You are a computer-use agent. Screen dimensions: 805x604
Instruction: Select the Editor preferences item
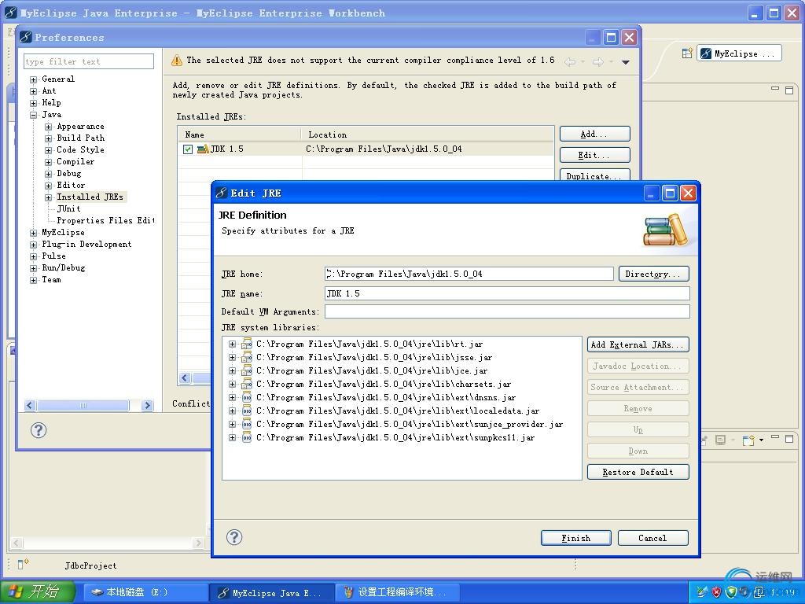click(71, 185)
